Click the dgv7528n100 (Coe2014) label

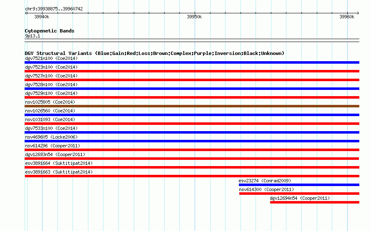(51, 84)
